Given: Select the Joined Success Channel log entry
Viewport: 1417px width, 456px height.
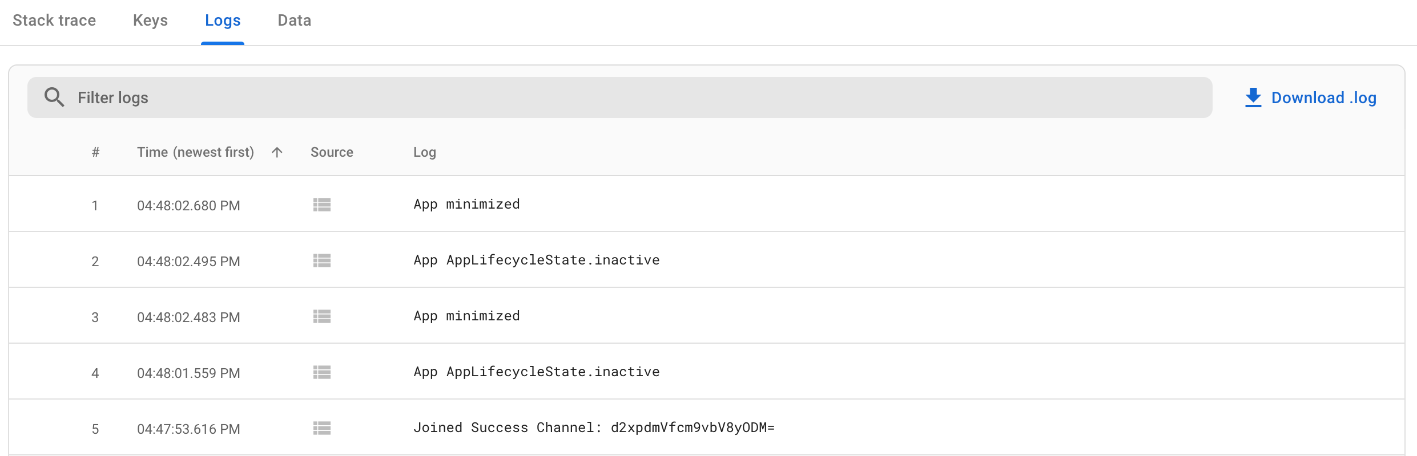Looking at the screenshot, I should (594, 427).
